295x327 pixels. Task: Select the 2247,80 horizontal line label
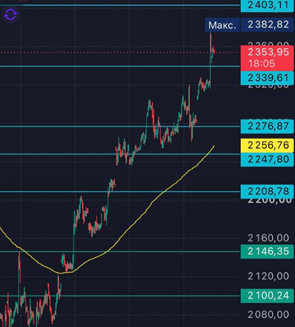(267, 159)
